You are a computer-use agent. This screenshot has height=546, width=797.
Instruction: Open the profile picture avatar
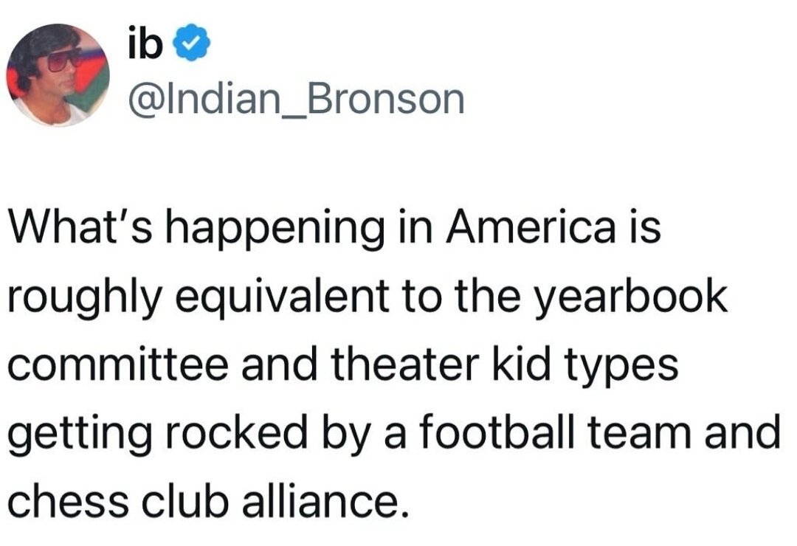58,75
